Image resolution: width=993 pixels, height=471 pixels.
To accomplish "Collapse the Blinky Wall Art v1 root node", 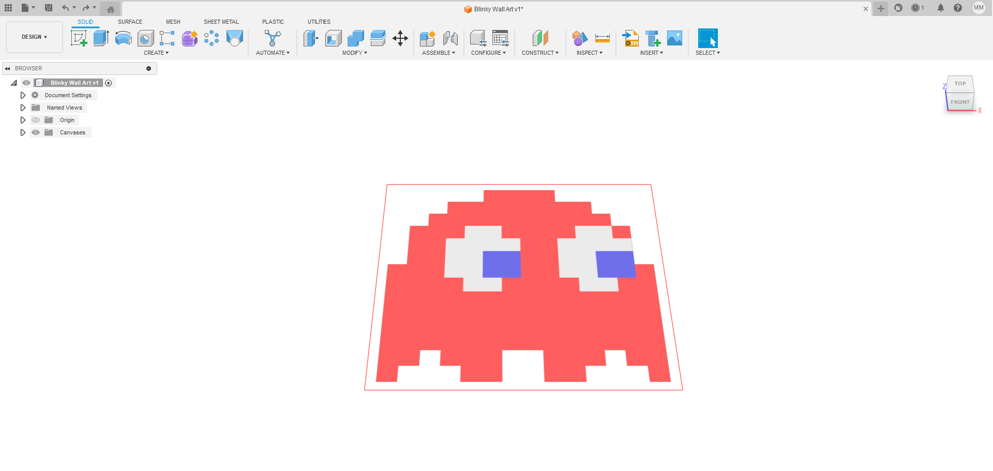I will [x=14, y=83].
